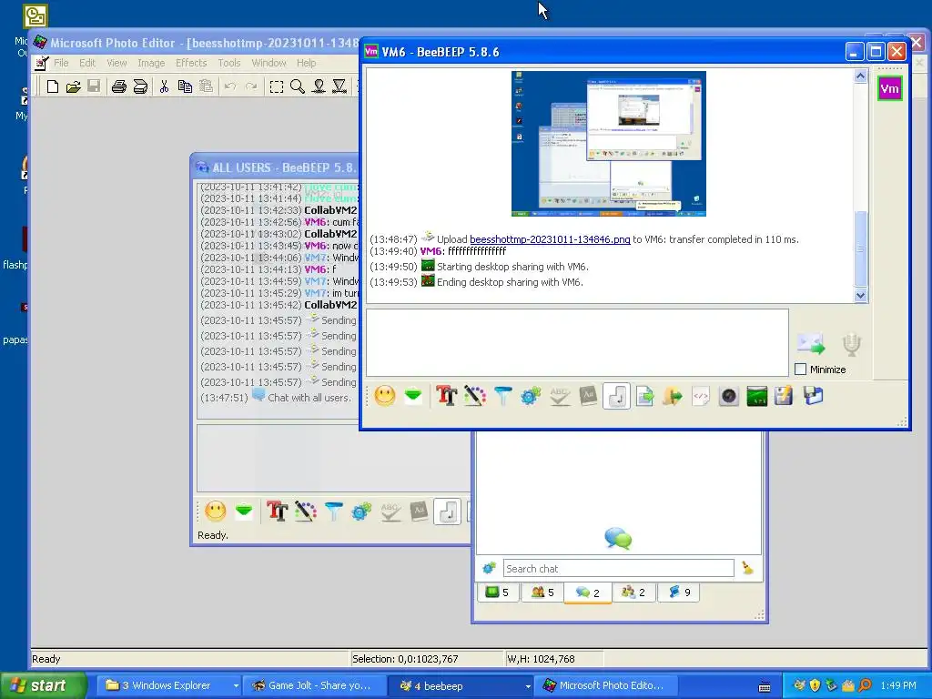
Task: Click the gear settings icon in ALL USERS chat
Action: click(361, 511)
